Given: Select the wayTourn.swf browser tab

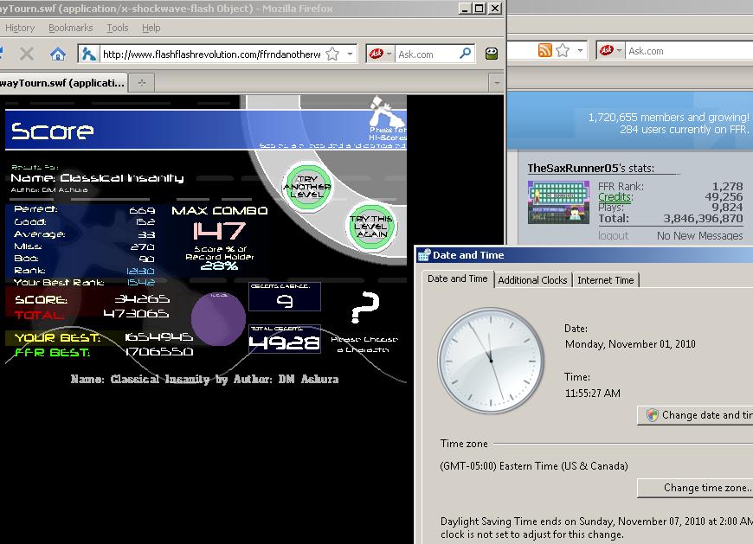Looking at the screenshot, I should point(63,82).
